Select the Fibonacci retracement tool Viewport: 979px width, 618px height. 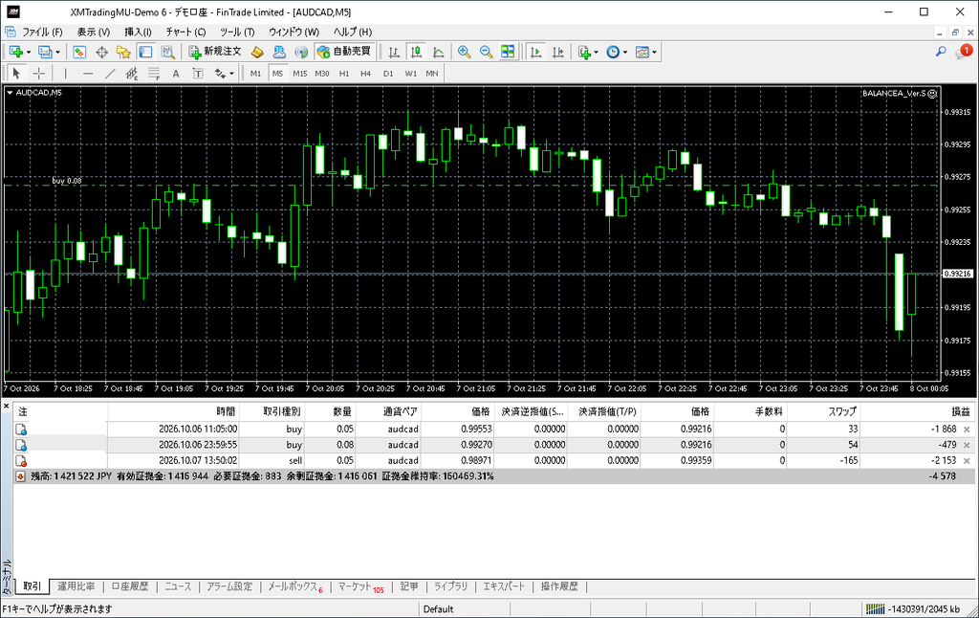pos(154,73)
